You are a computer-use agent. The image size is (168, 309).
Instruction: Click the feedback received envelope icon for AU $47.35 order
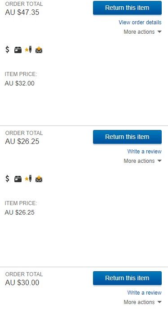point(39,50)
